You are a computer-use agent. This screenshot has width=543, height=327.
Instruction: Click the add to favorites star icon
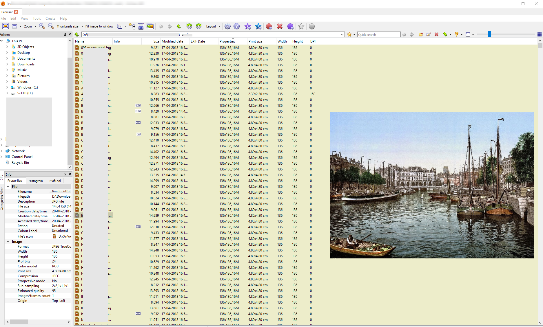[349, 34]
